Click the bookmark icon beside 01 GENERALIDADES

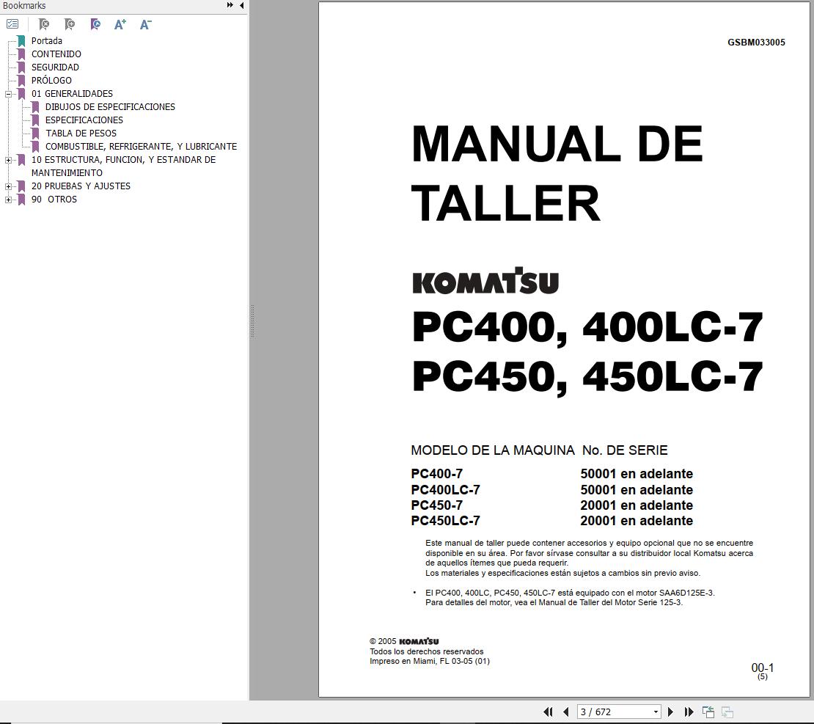21,93
